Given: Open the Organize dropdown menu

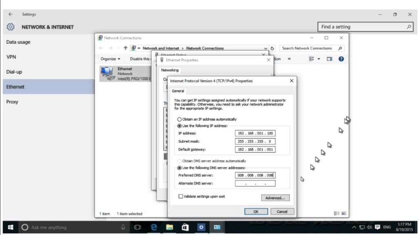Looking at the screenshot, I should (110, 59).
